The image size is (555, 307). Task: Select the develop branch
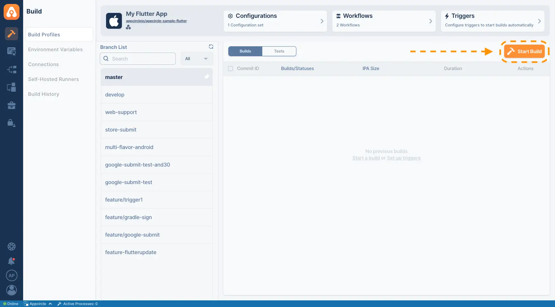point(157,95)
